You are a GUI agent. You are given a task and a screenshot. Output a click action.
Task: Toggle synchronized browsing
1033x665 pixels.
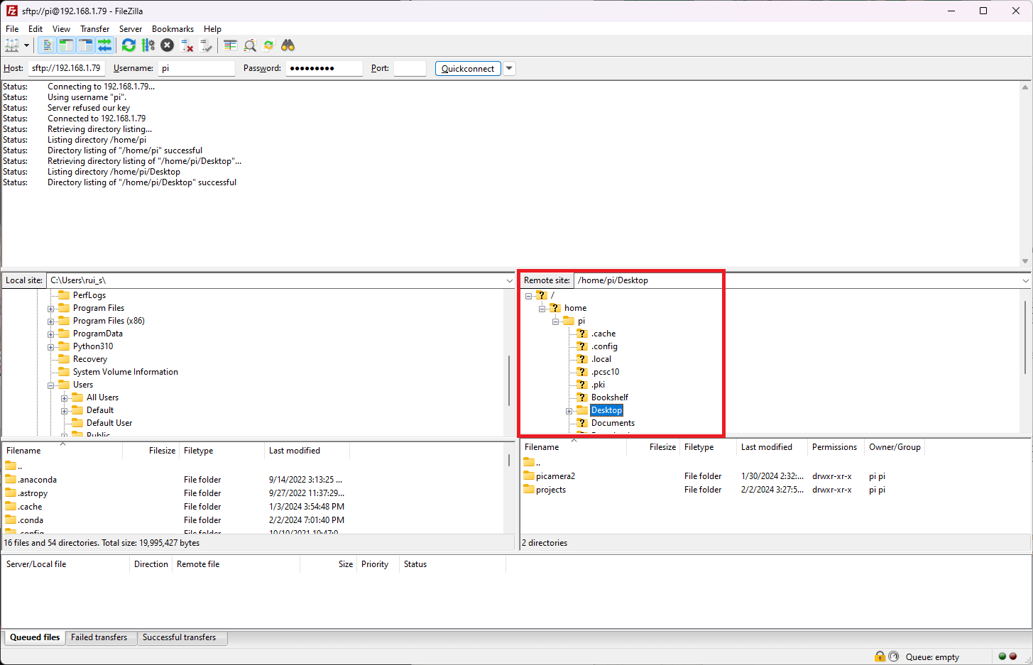pos(268,45)
